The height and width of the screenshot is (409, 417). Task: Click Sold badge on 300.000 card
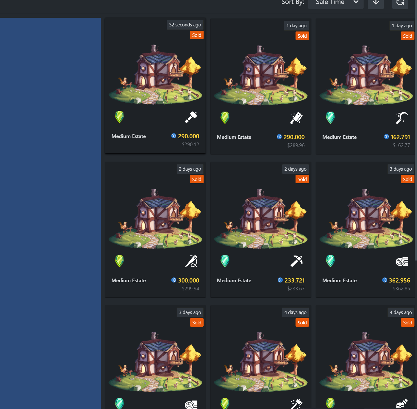tap(197, 179)
